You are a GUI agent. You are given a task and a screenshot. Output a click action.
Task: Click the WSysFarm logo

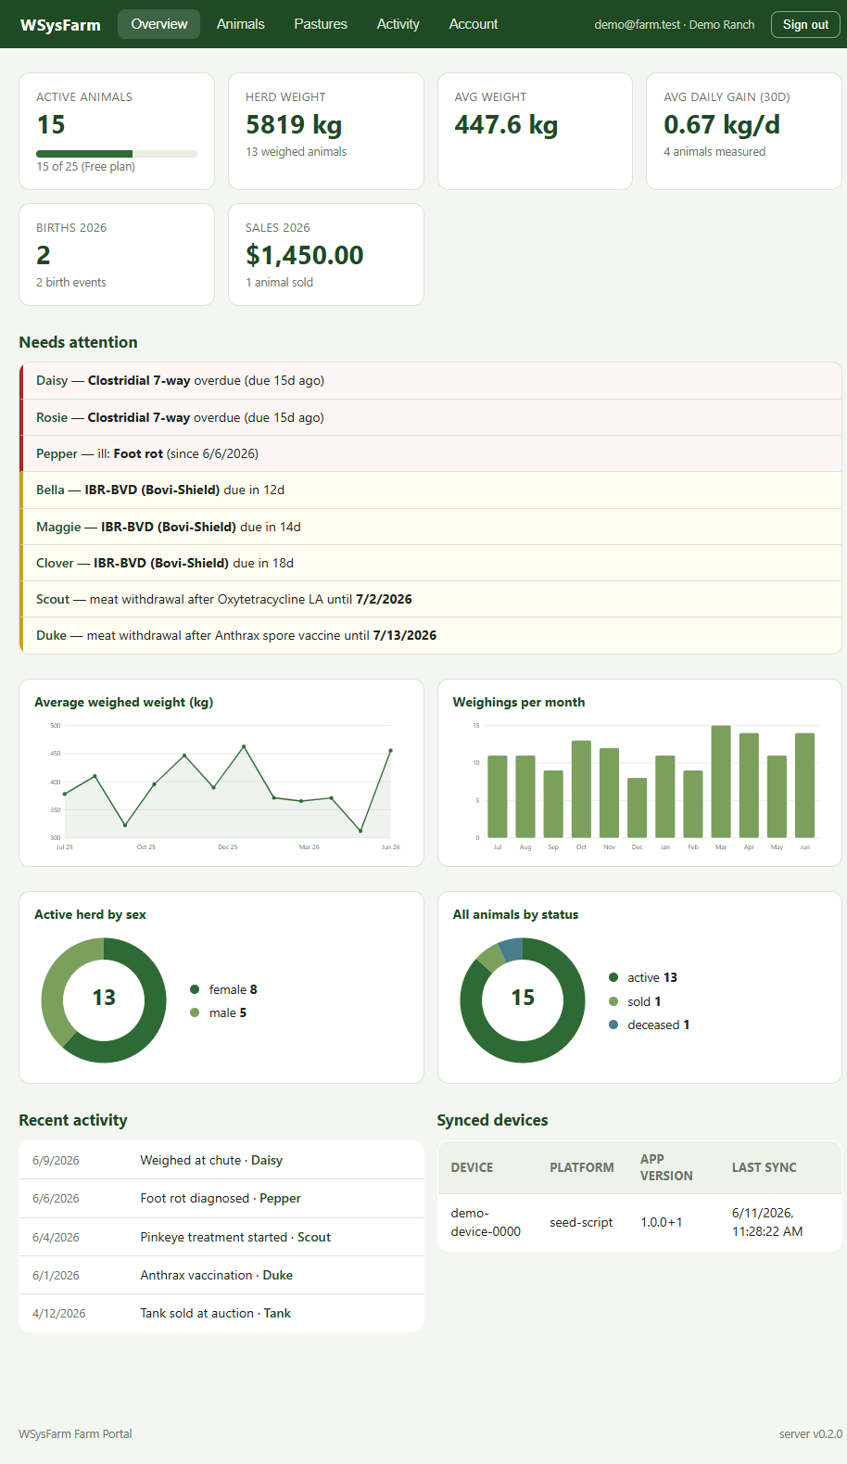click(60, 25)
